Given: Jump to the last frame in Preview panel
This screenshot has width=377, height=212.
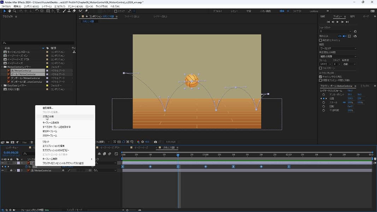Looking at the screenshot, I should click(347, 22).
